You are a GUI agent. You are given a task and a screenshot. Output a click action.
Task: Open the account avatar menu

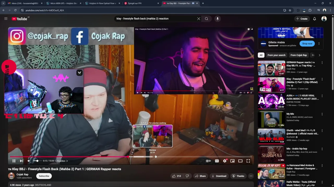point(324,19)
